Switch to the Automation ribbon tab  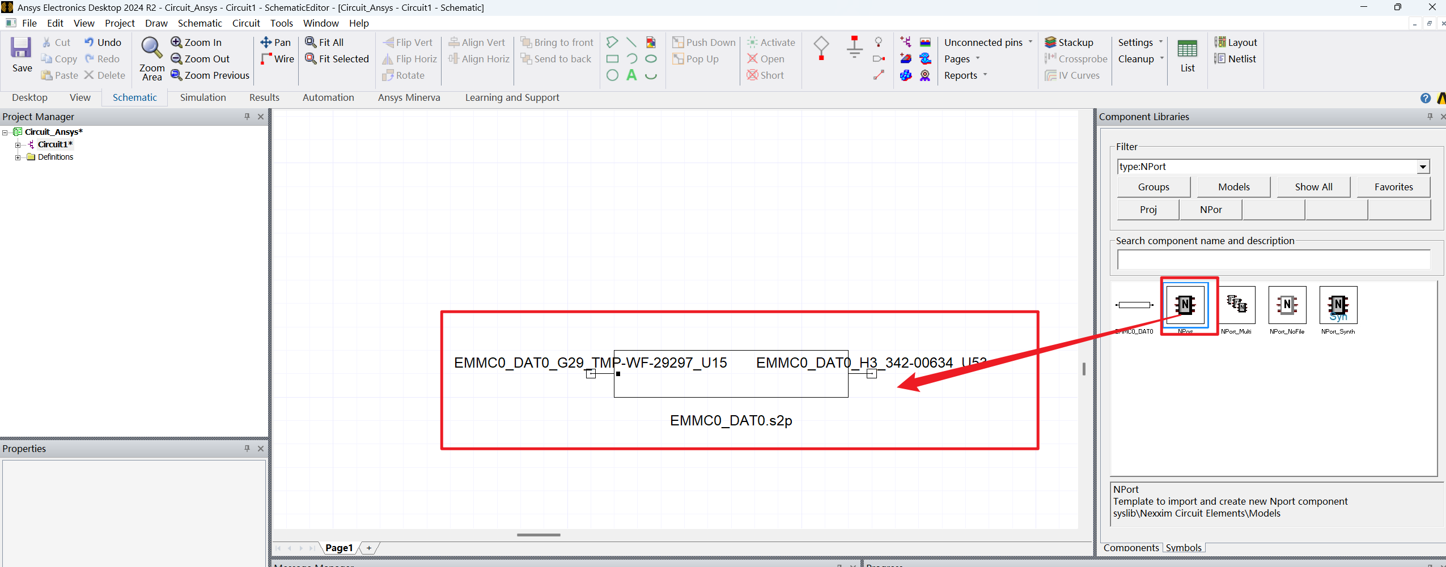(x=328, y=97)
